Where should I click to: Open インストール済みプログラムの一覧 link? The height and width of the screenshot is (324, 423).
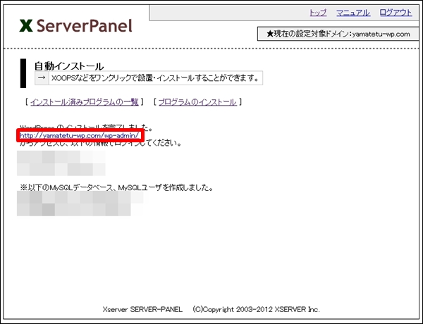click(x=85, y=102)
